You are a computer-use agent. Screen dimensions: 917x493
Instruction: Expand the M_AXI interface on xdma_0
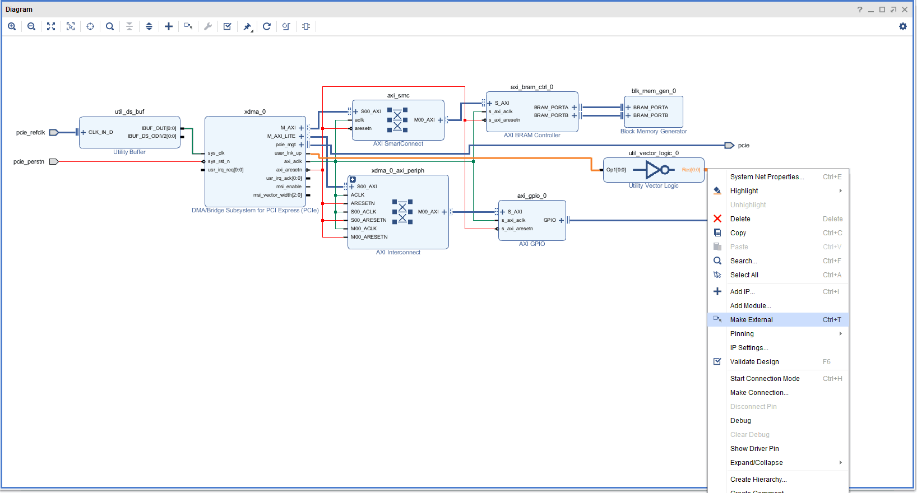point(301,128)
